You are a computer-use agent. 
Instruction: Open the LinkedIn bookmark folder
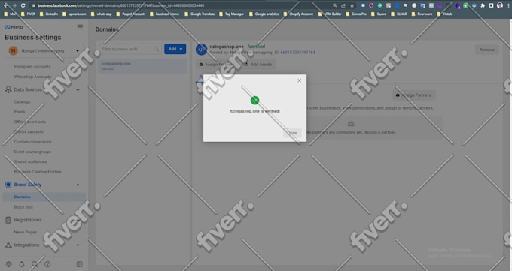point(49,14)
